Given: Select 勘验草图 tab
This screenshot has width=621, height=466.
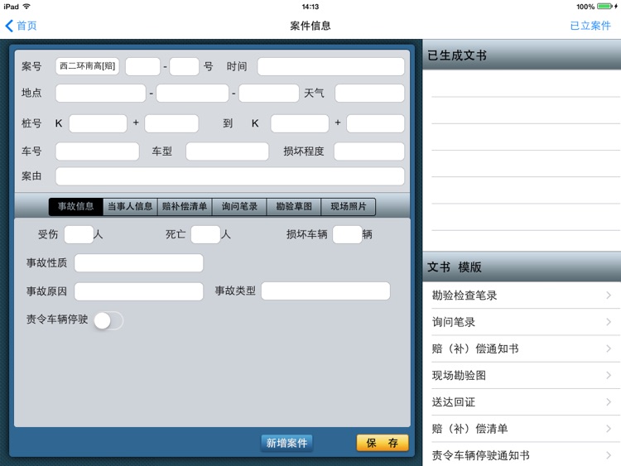Looking at the screenshot, I should [x=294, y=206].
